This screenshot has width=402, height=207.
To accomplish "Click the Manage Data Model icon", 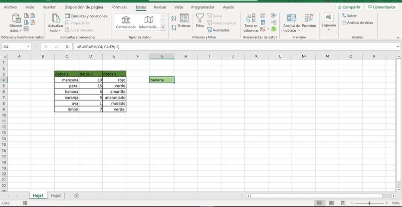I will (274, 29).
